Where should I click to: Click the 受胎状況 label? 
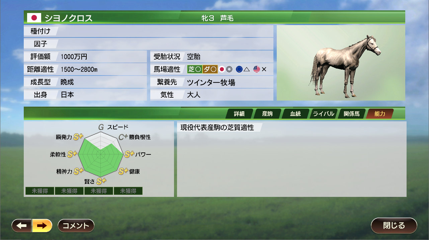(167, 56)
